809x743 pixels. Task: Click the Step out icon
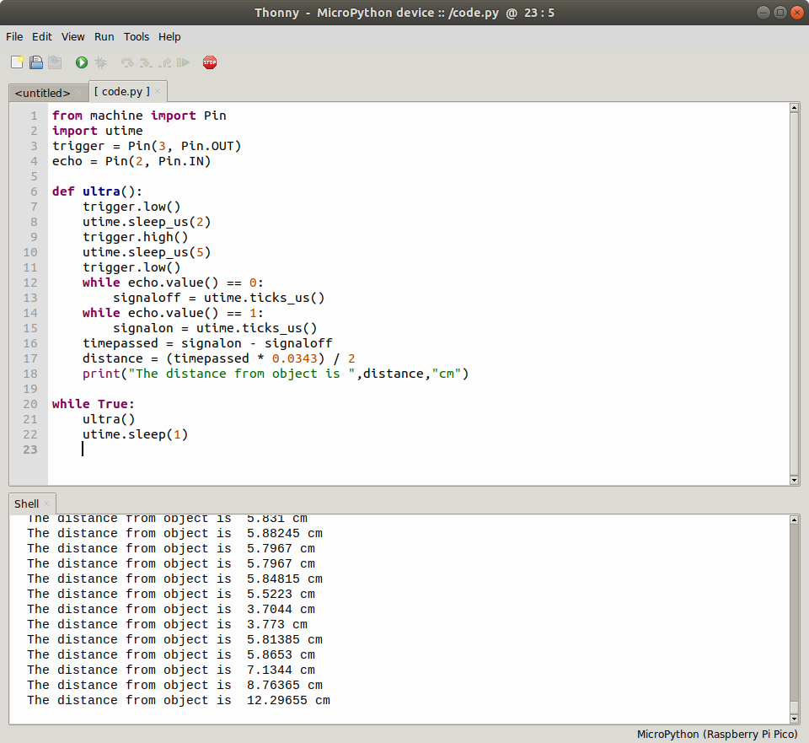[165, 62]
